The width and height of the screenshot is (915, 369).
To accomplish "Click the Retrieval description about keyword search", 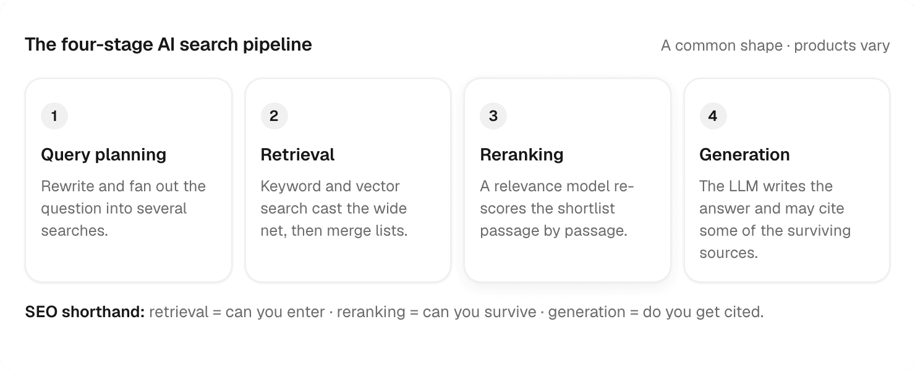I will (x=334, y=209).
